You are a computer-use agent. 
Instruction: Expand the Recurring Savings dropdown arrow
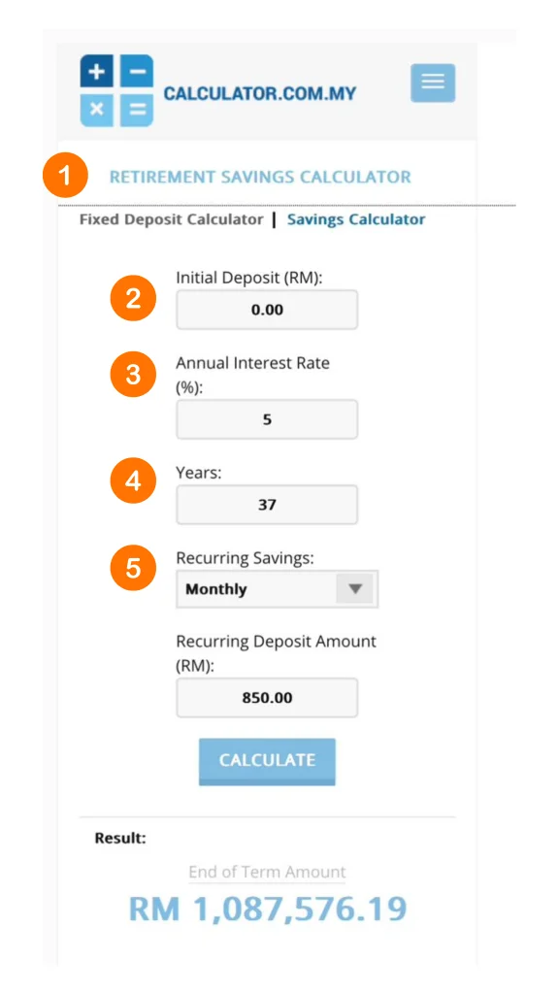pos(355,589)
